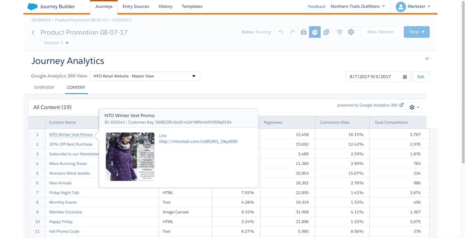Click the Mens Running Shoes link
Screen dimensions: 465x238
pyautogui.click(x=68, y=164)
